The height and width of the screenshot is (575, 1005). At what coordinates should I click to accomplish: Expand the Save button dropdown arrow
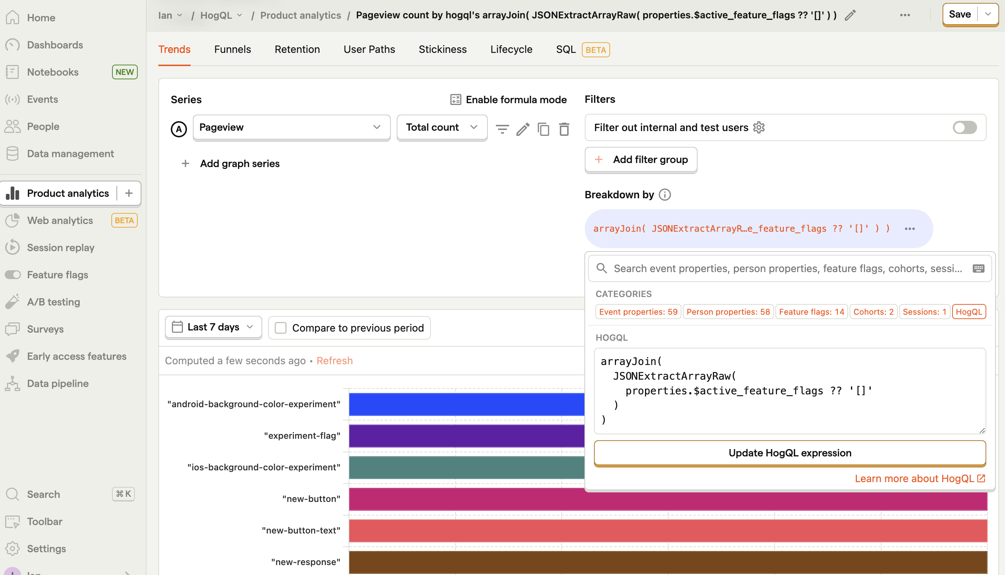point(988,14)
